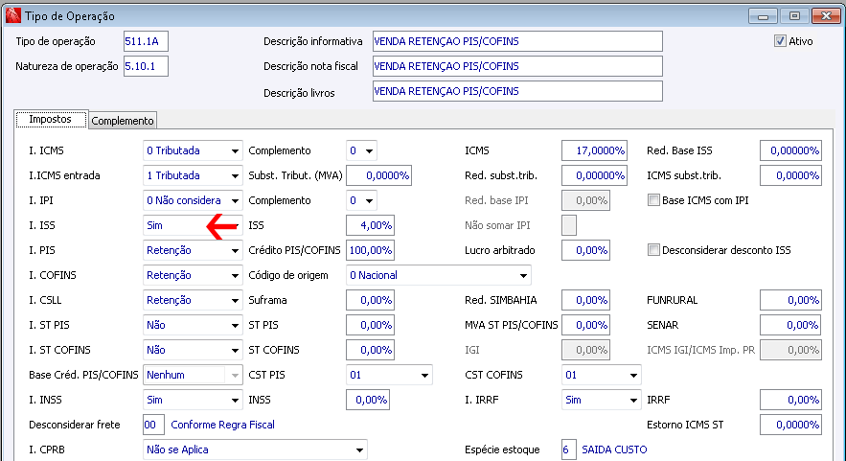Close the Tipo de Operação window
The height and width of the screenshot is (461, 846).
[826, 16]
